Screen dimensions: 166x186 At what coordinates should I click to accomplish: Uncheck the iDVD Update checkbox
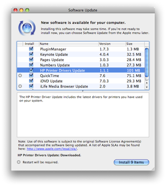pos(31,81)
